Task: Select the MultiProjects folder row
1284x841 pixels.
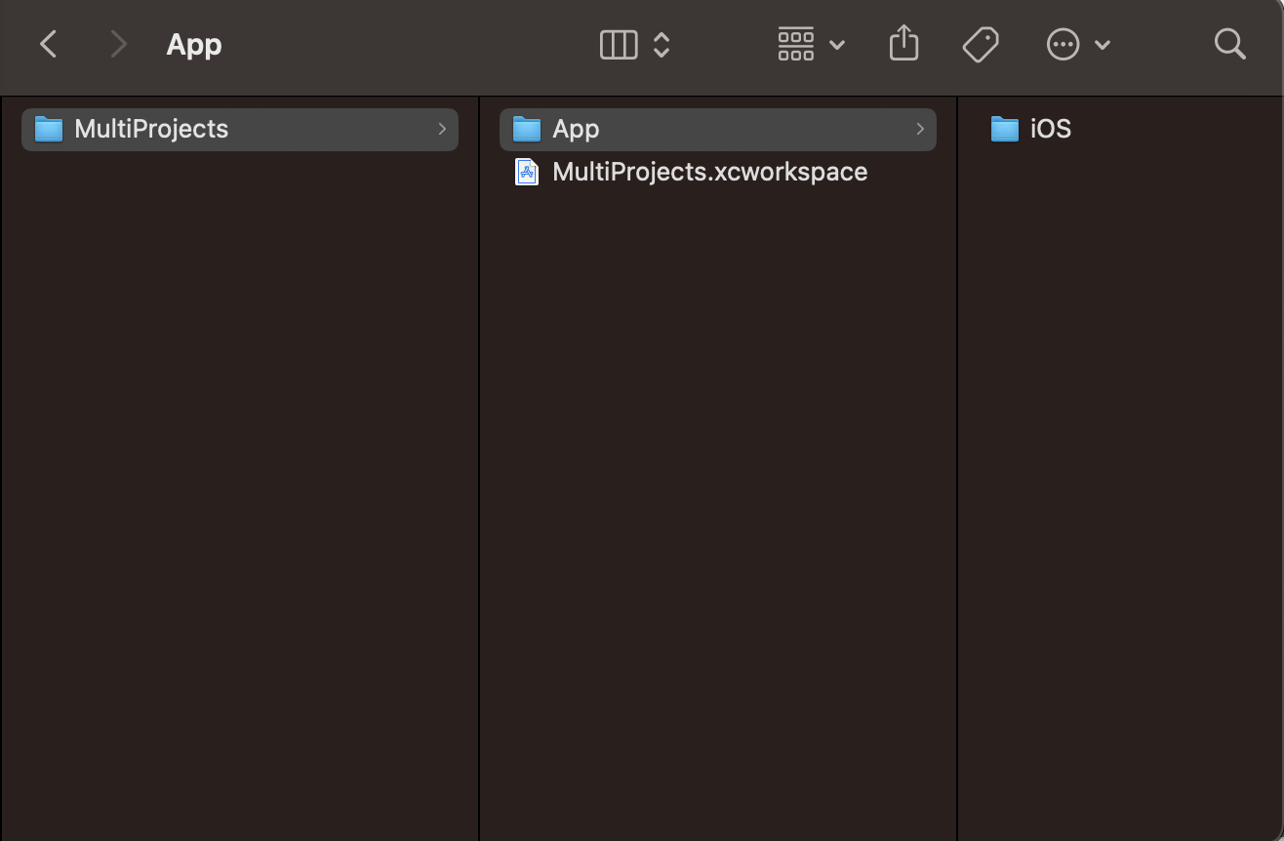Action: pyautogui.click(x=240, y=129)
